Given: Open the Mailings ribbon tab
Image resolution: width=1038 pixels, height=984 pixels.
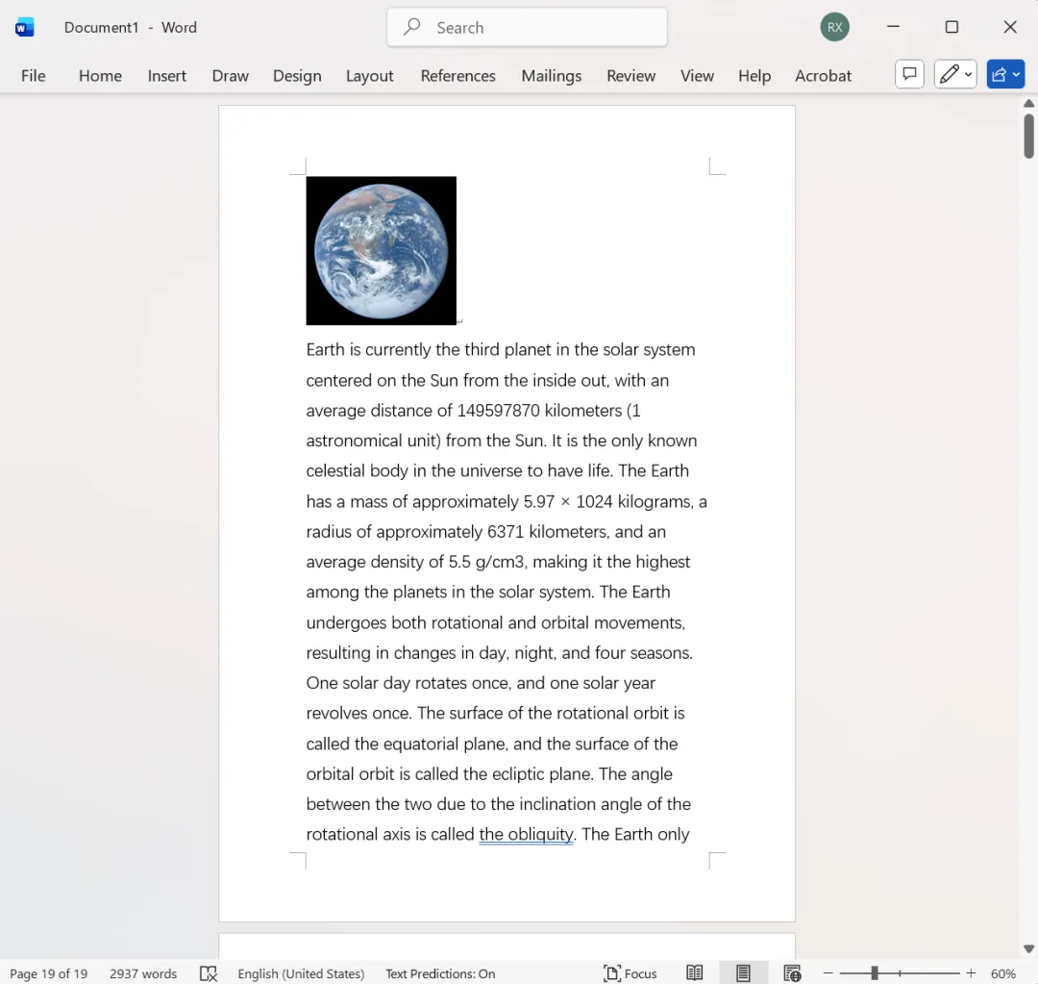Looking at the screenshot, I should click(552, 76).
